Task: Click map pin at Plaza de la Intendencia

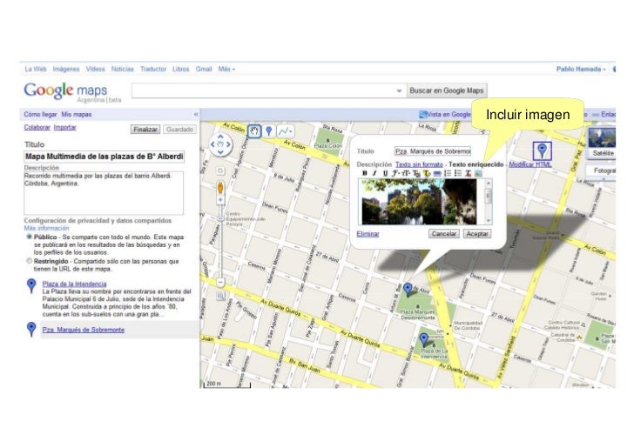Action: 423,340
